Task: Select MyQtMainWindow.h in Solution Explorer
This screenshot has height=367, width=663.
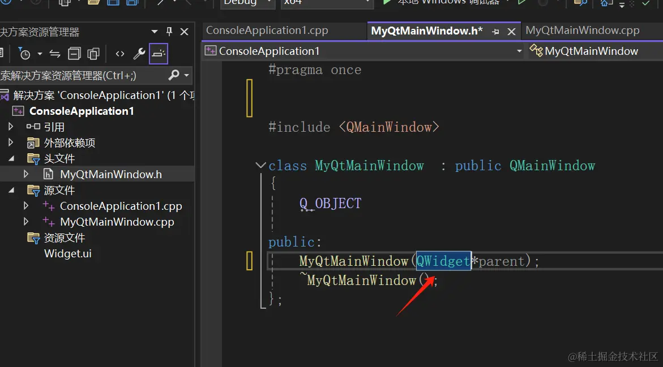Action: click(111, 174)
